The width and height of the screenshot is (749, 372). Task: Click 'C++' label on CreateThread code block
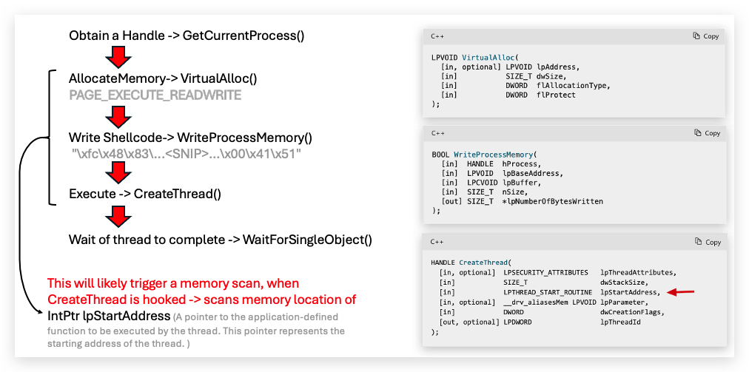(437, 242)
